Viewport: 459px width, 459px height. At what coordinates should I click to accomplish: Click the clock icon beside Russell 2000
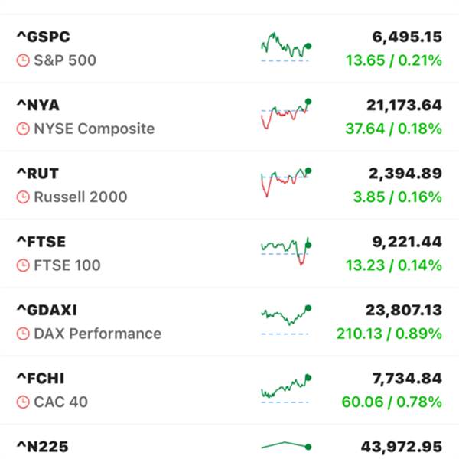[23, 197]
